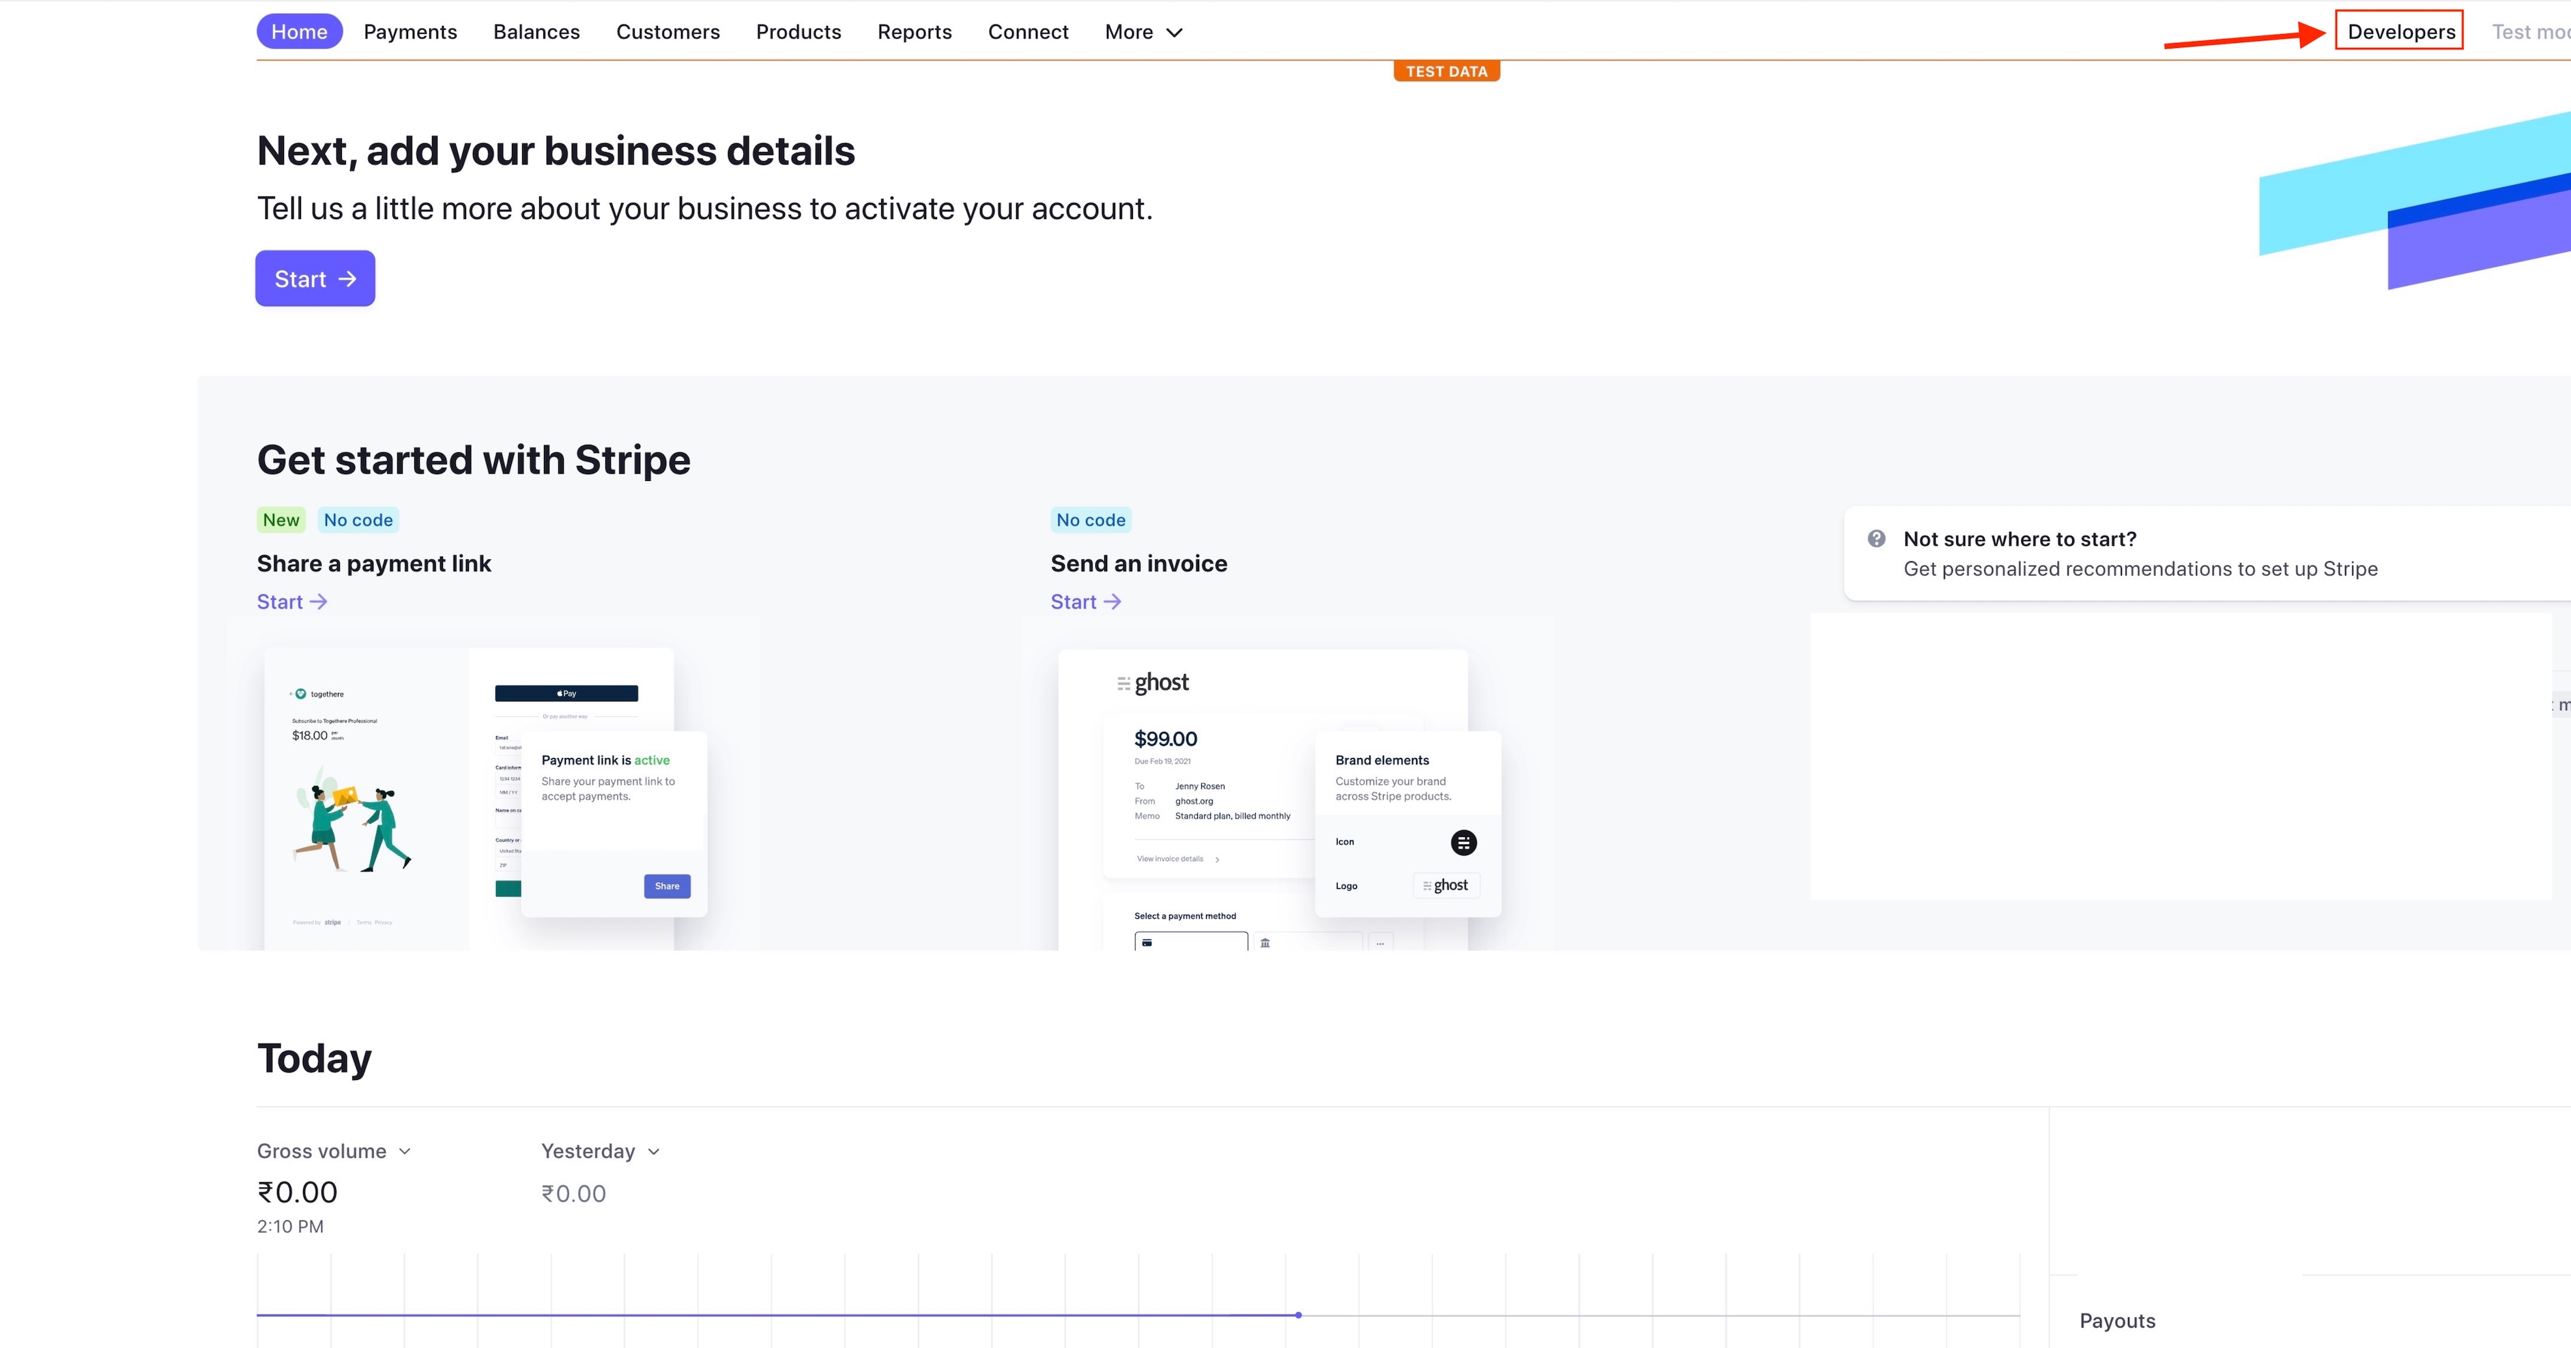Viewport: 2571px width, 1348px height.
Task: Open the Yesterday comparison dropdown
Action: 600,1152
